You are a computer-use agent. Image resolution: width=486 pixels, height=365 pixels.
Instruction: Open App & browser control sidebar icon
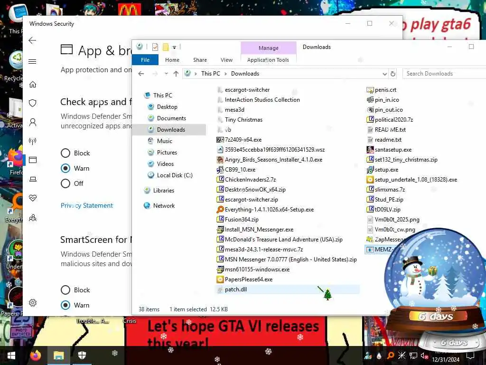(33, 160)
